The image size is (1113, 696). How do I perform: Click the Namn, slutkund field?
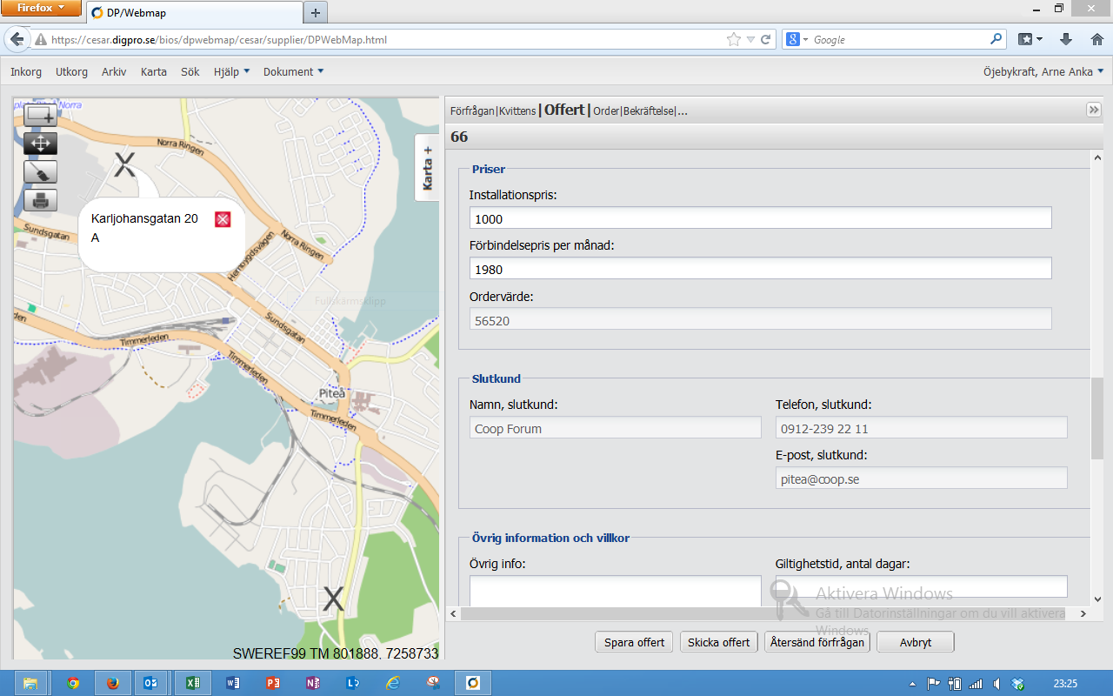(615, 428)
